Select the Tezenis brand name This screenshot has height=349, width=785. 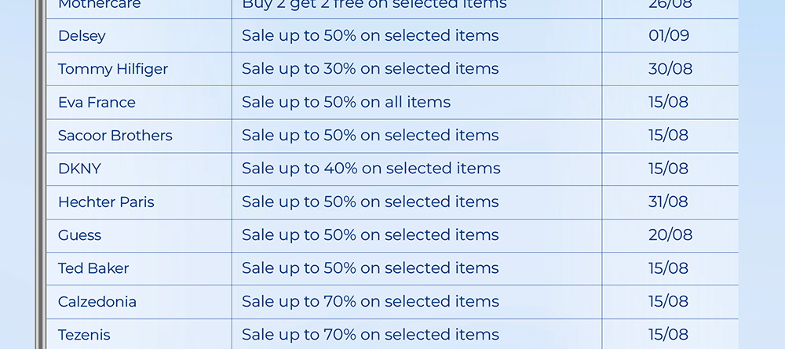84,335
